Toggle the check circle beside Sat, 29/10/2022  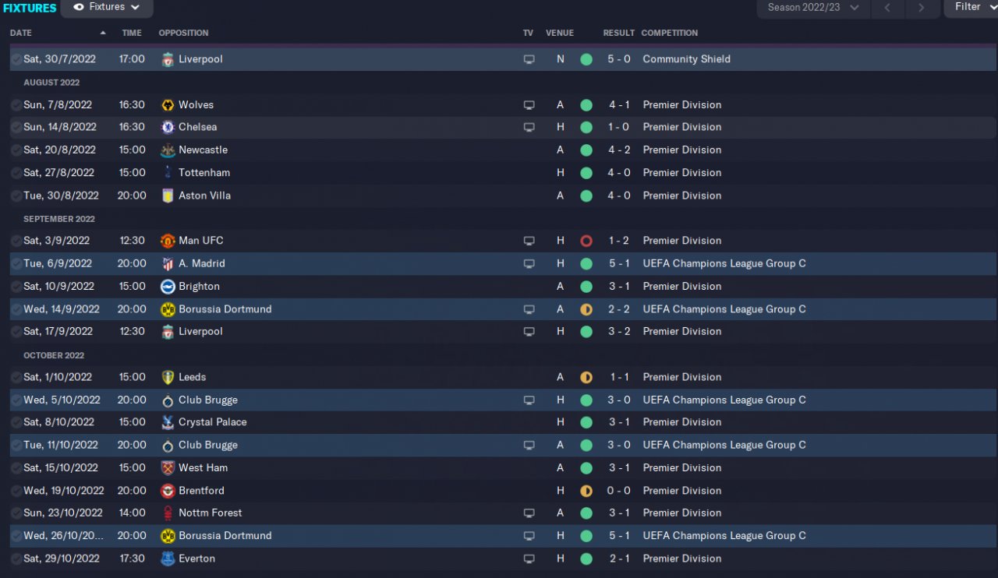[x=16, y=559]
